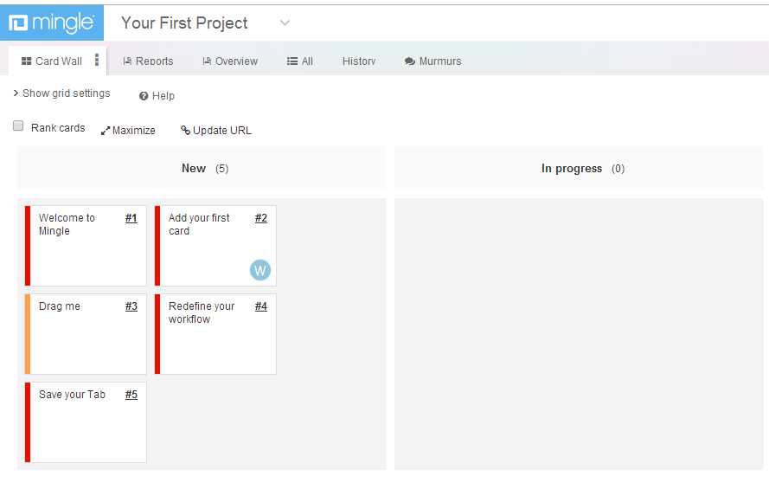The image size is (769, 489).
Task: Enable the Rank cards checkbox
Action: point(18,126)
